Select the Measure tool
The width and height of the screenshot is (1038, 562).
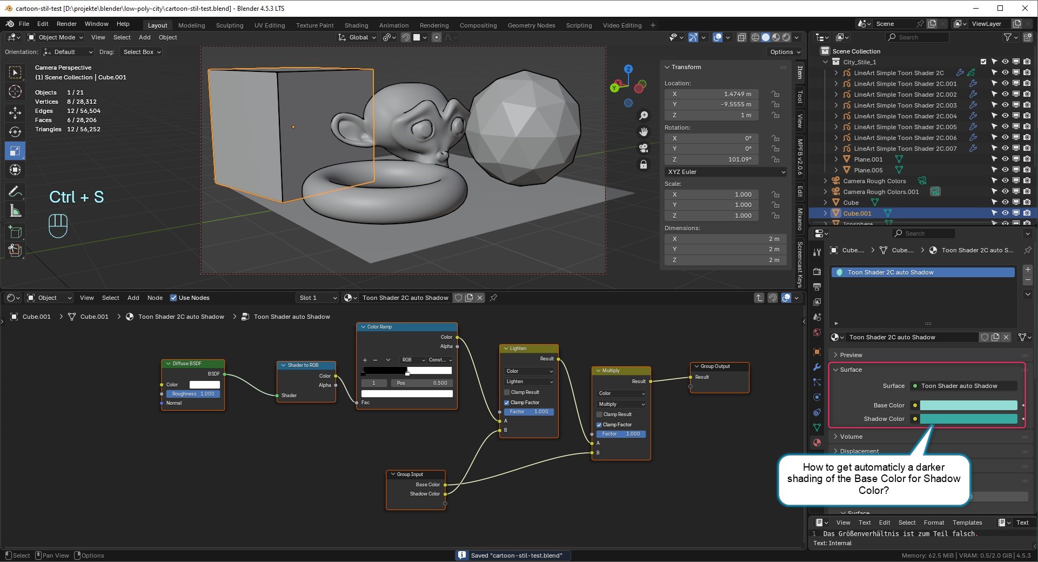coord(15,211)
